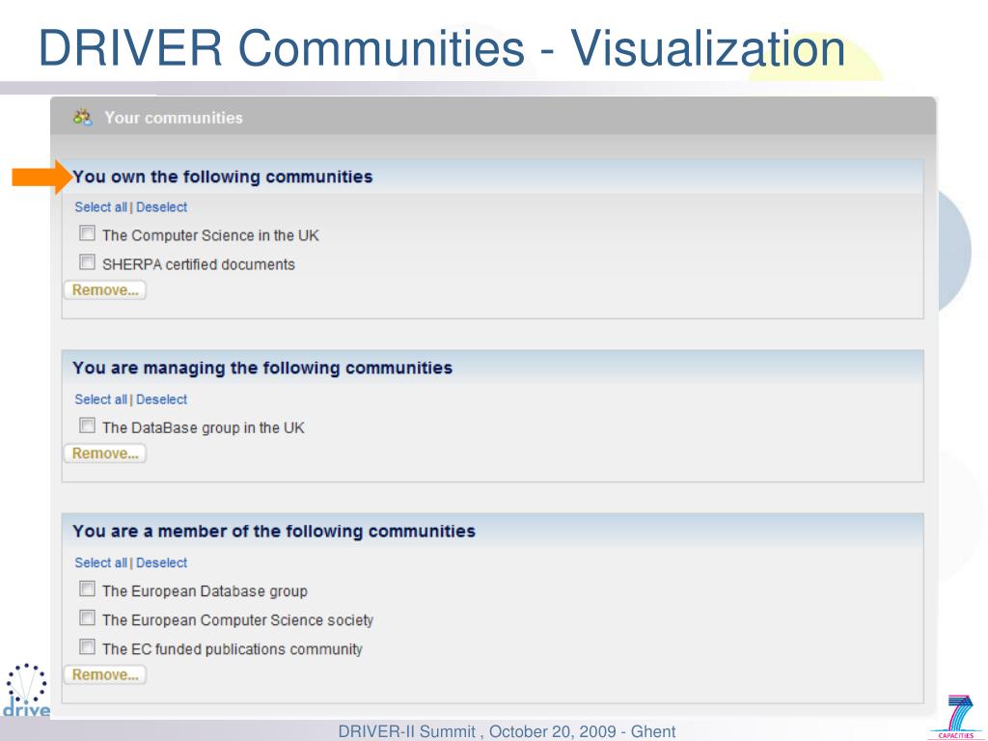Enable The European Database group checkbox
The image size is (988, 741).
[88, 590]
